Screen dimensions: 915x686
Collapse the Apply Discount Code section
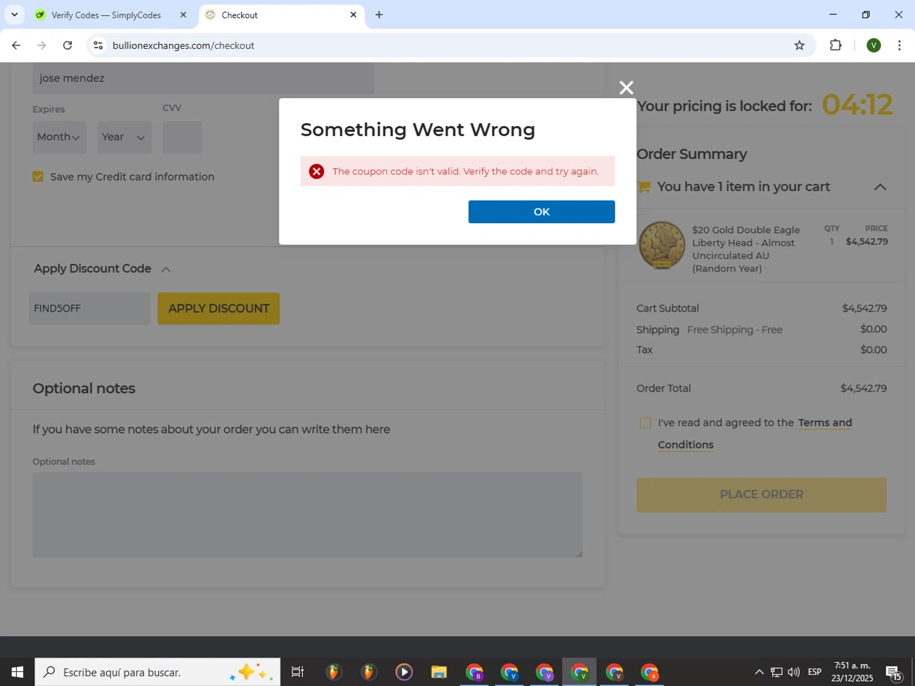pyautogui.click(x=166, y=269)
